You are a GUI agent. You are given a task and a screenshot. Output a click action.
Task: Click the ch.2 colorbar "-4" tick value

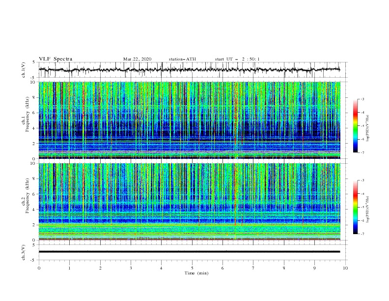[362, 194]
